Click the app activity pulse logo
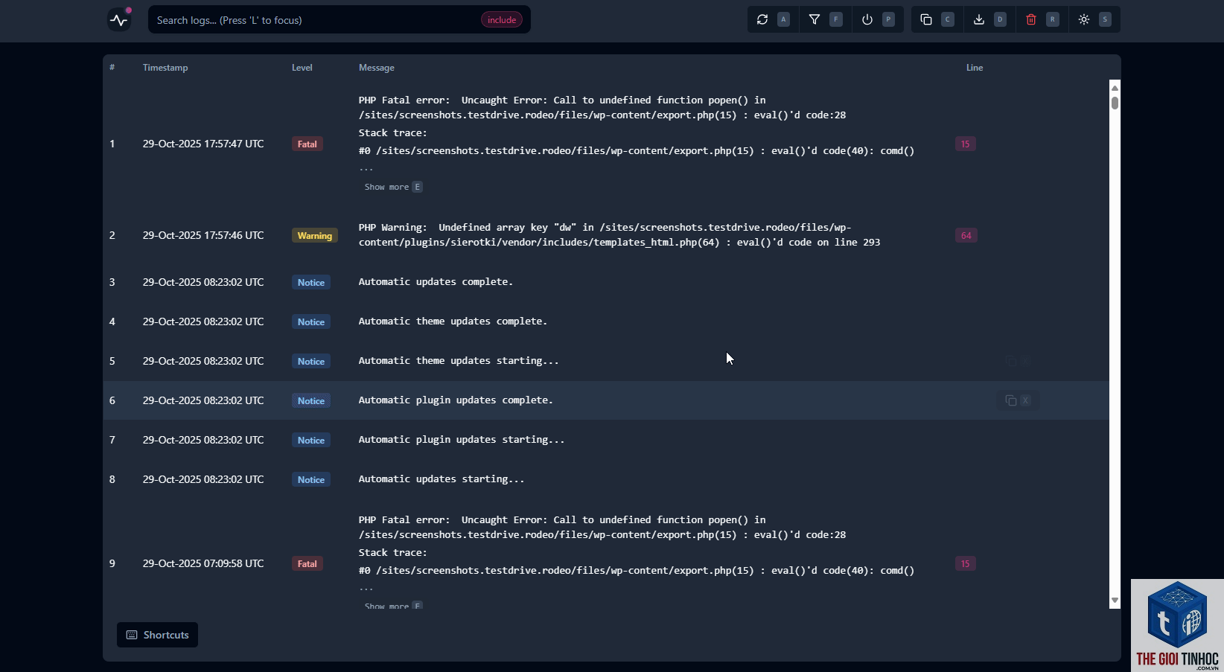1224x672 pixels. (x=119, y=20)
